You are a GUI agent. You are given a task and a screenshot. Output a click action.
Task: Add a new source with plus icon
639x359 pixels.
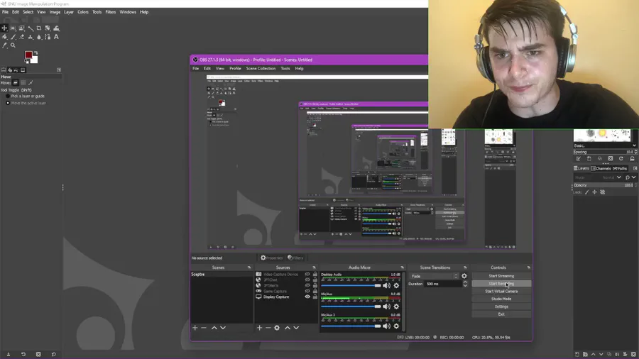pos(259,328)
